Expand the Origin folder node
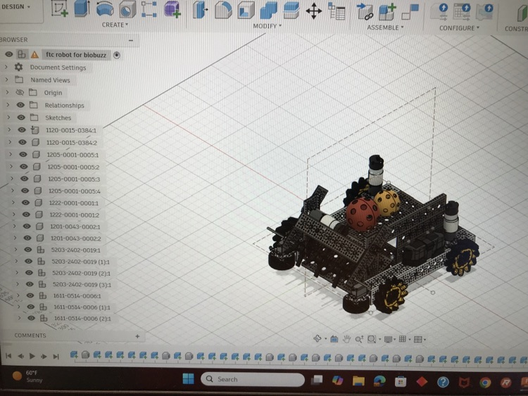This screenshot has height=396, width=528. (7, 92)
